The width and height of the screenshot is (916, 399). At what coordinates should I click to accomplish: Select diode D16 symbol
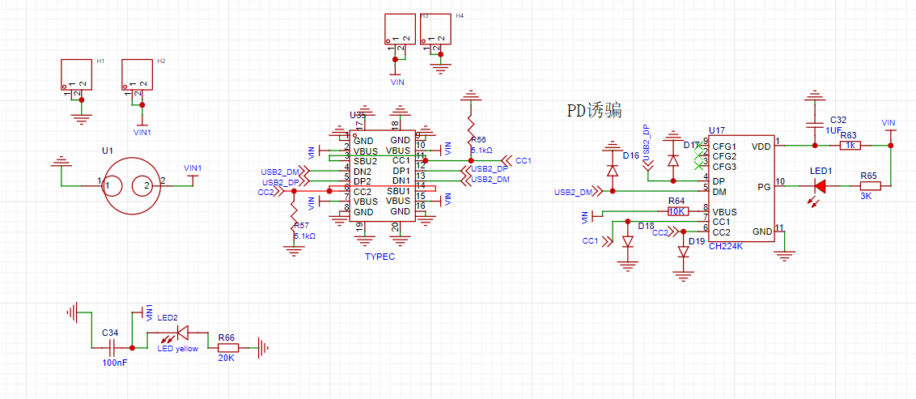613,170
